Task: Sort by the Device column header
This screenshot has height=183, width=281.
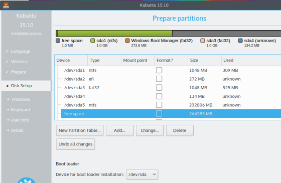Action: pyautogui.click(x=71, y=60)
